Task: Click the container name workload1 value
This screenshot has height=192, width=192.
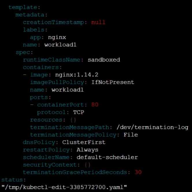Action: [x=68, y=90]
